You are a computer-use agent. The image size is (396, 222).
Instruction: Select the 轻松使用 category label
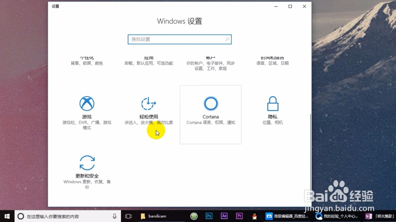[148, 117]
